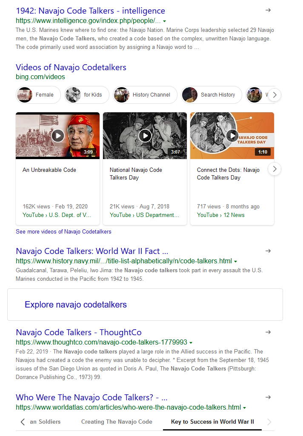The width and height of the screenshot is (303, 436).
Task: Click YouTube › 12 News source
Action: (x=220, y=215)
